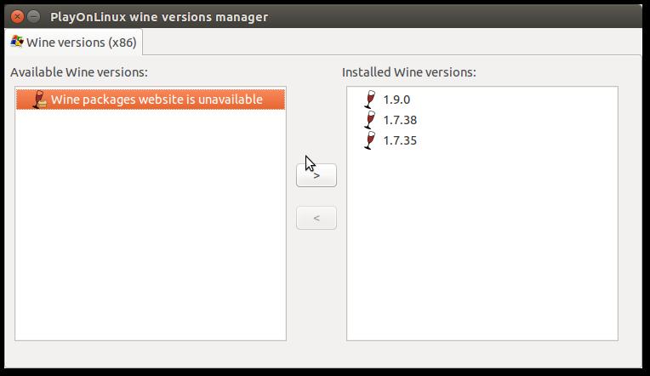This screenshot has width=650, height=376.
Task: Select installed Wine version 1.7.38
Action: [x=400, y=120]
